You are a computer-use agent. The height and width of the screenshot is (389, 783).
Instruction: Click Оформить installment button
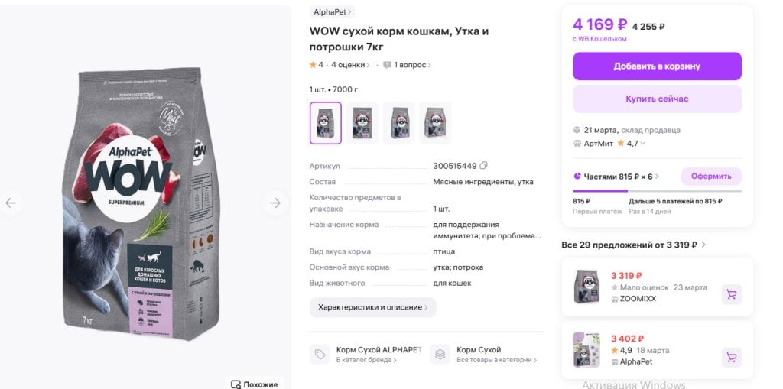712,177
